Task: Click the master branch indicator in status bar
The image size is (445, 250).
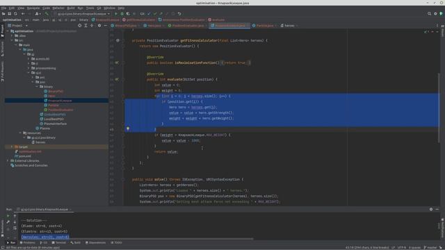Action: pyautogui.click(x=430, y=247)
